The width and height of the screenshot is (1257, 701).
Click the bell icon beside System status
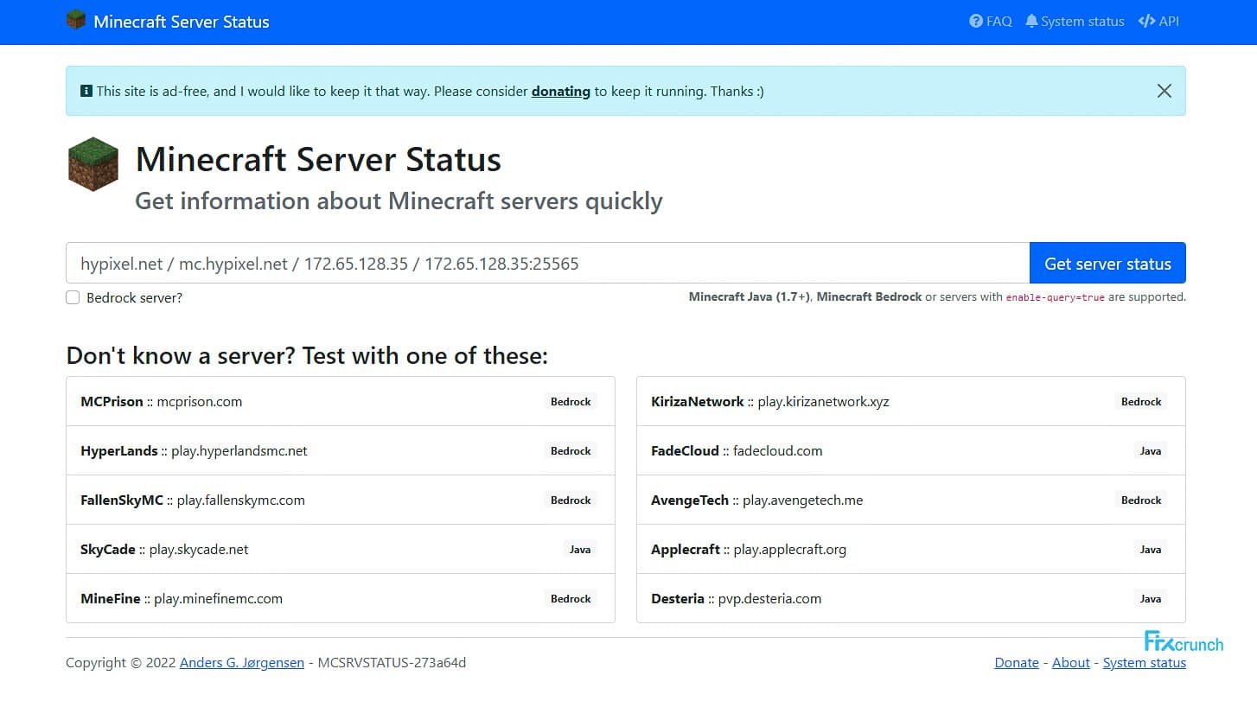(x=1031, y=21)
